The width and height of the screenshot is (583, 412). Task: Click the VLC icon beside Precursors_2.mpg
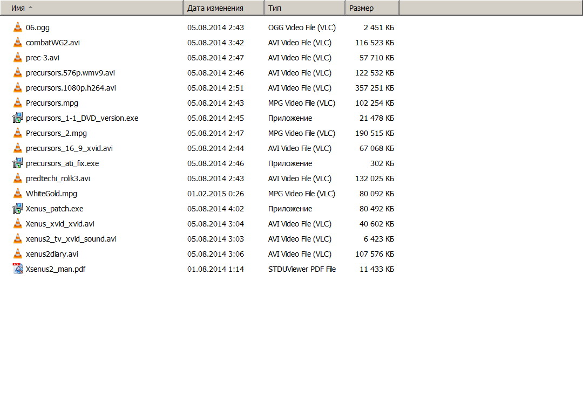pos(17,133)
